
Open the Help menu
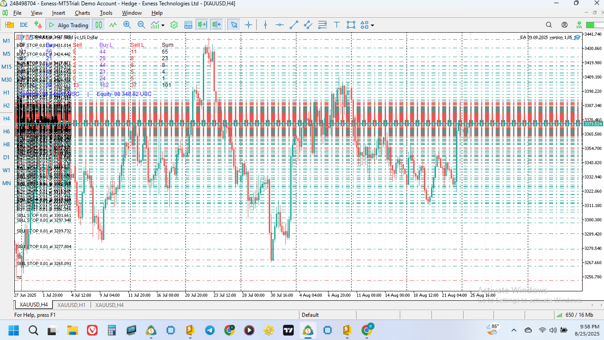[x=157, y=13]
